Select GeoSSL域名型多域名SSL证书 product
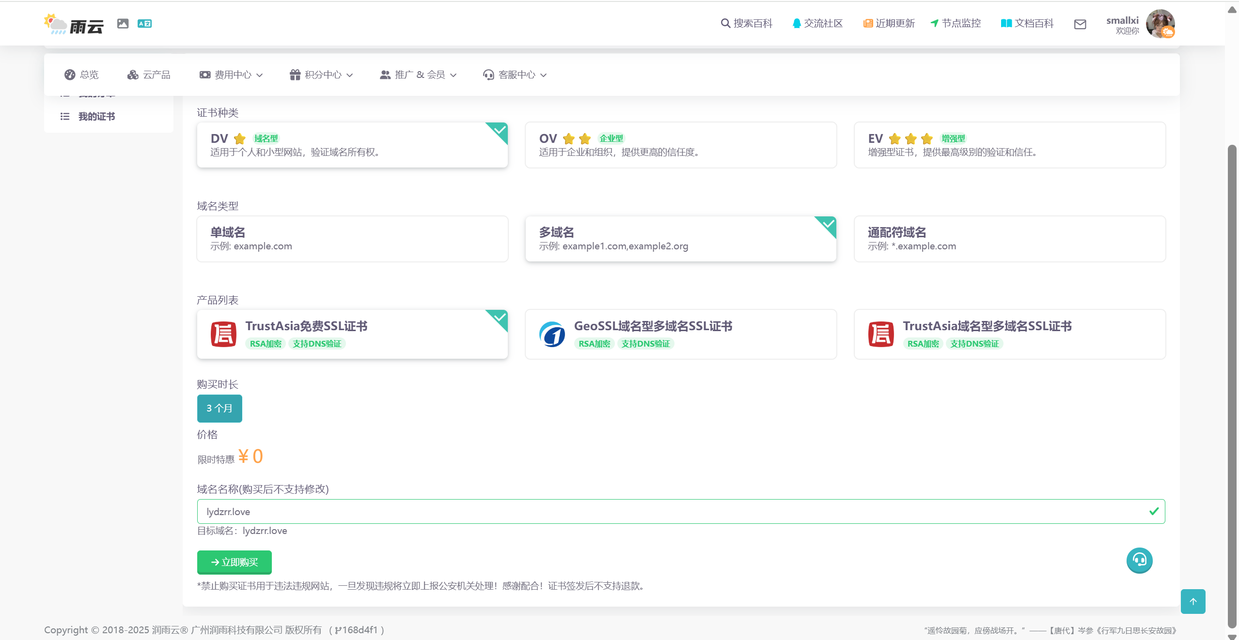The image size is (1239, 640). pos(680,334)
